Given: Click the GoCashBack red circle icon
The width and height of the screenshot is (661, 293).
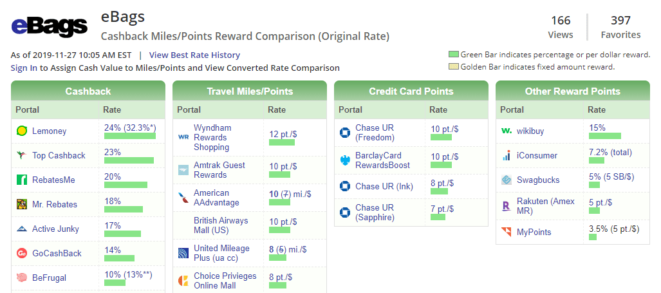Looking at the screenshot, I should pyautogui.click(x=22, y=253).
